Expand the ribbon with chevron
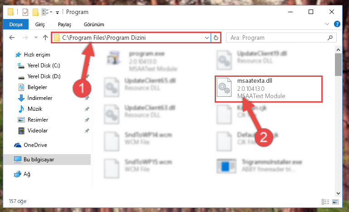 tap(327, 24)
